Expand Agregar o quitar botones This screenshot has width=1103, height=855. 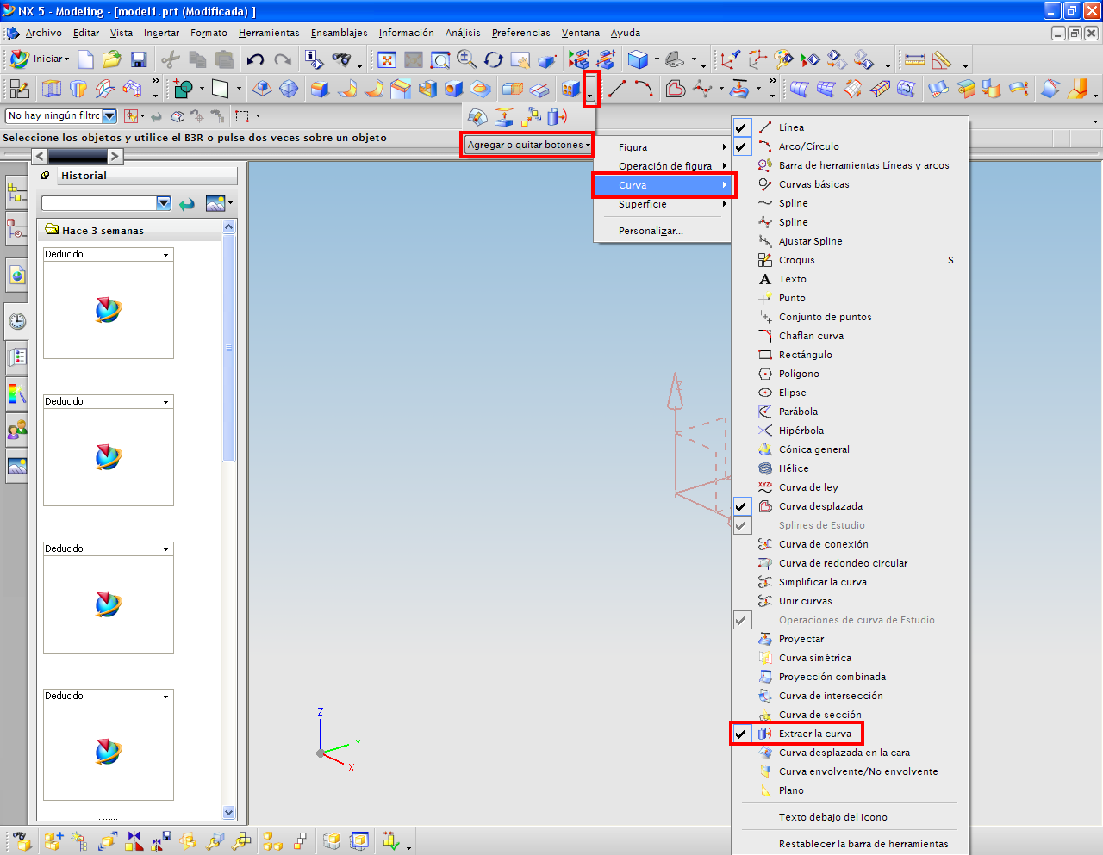[528, 145]
